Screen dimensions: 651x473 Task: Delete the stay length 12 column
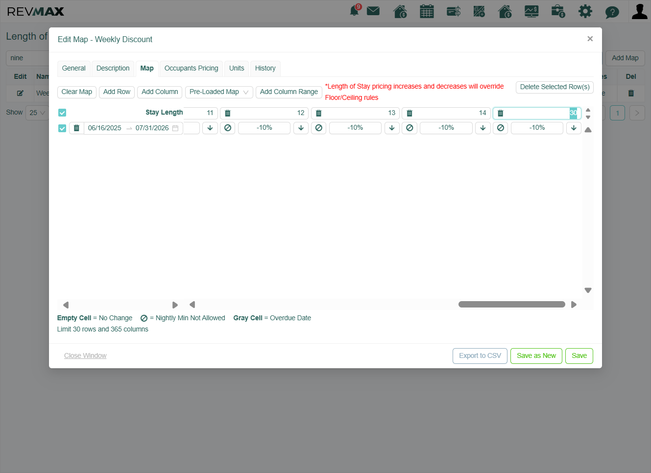228,113
